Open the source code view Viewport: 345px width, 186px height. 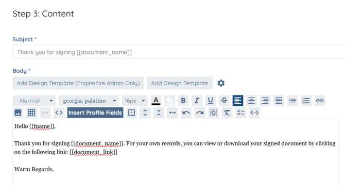pos(59,113)
